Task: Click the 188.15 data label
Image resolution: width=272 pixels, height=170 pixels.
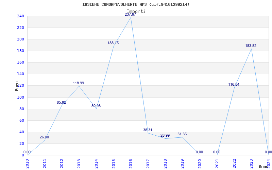Action: click(113, 43)
